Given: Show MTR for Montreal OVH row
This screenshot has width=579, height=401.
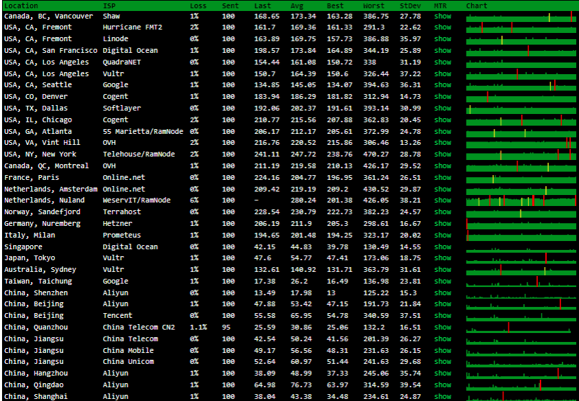Looking at the screenshot, I should click(x=442, y=166).
